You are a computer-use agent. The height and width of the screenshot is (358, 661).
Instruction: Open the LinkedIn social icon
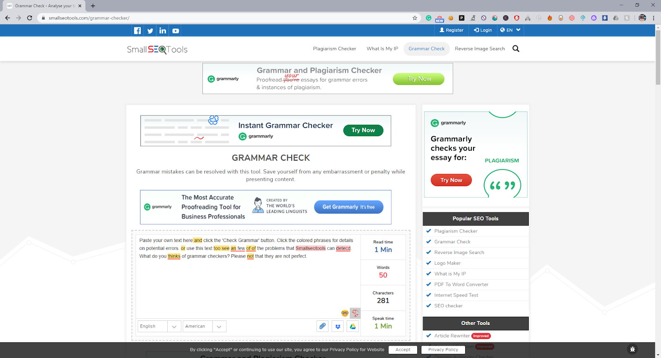[x=163, y=31]
